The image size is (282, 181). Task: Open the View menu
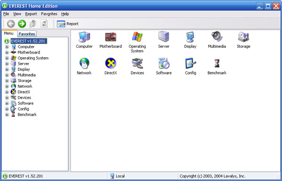pyautogui.click(x=17, y=14)
